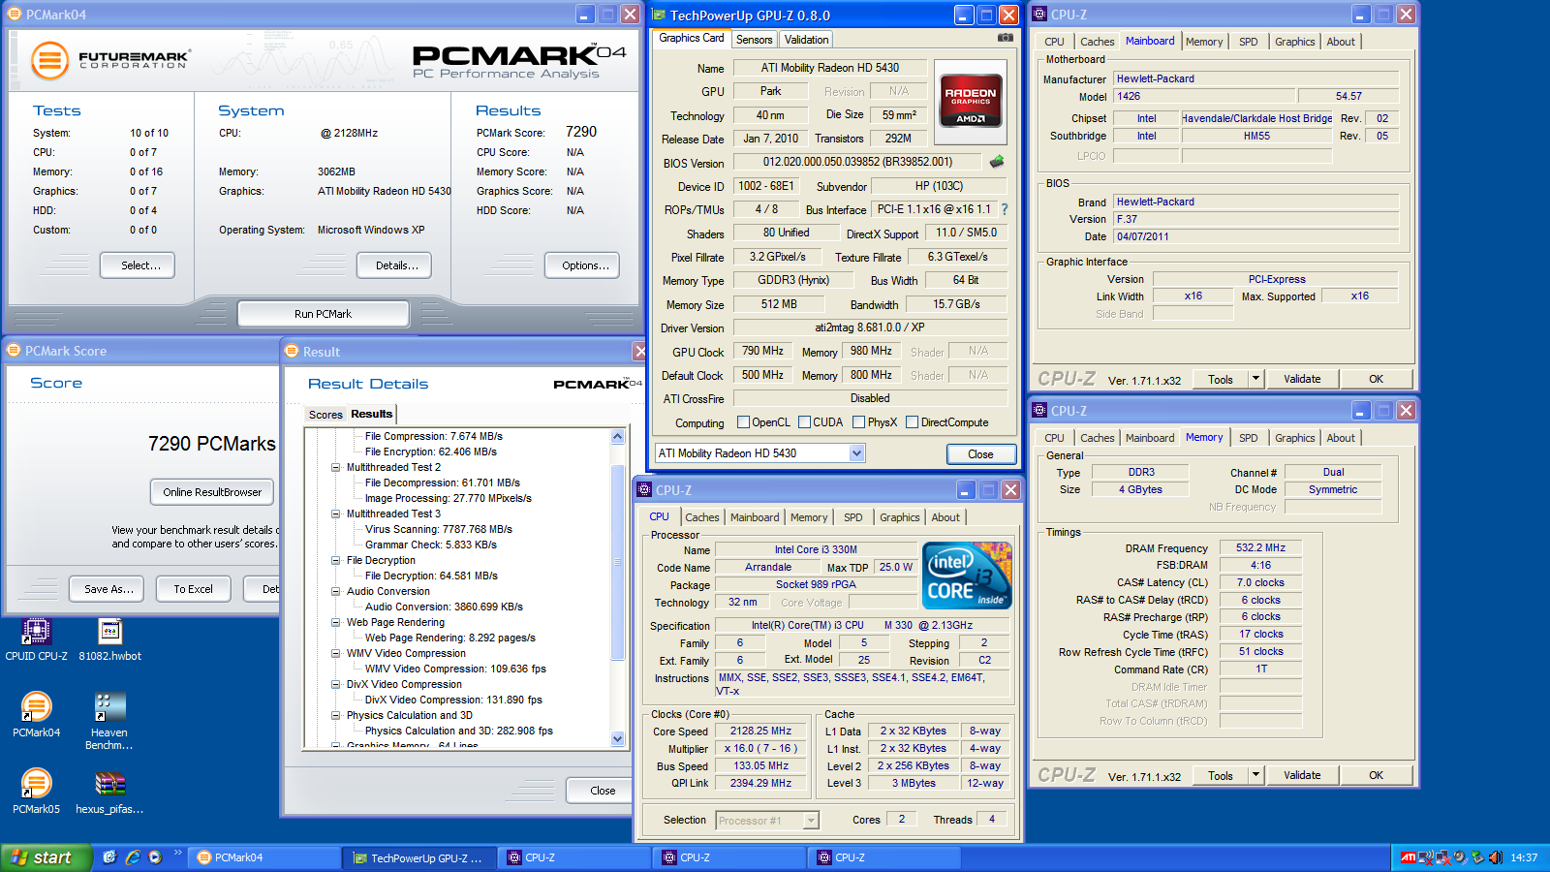Open Graphics tab in the Memory CPU-Z window
Viewport: 1550px width, 872px height.
point(1295,438)
